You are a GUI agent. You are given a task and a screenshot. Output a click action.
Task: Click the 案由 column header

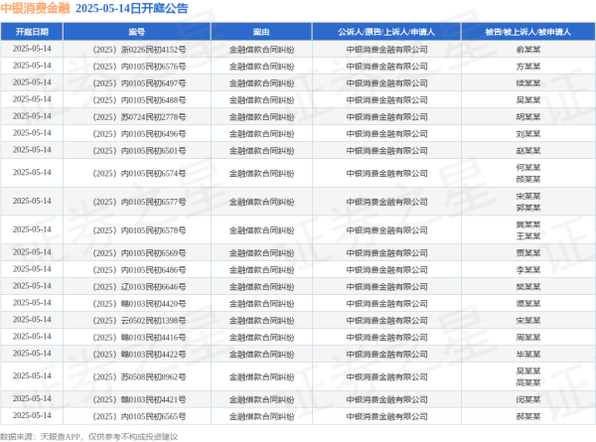point(261,32)
